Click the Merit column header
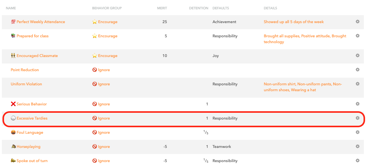Screen dimensions: 366x167 point(162,8)
